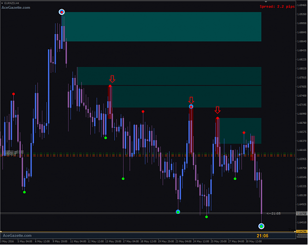Click the 3 May 2016 date label
Viewport: 308px width, 245px height.
point(7,241)
